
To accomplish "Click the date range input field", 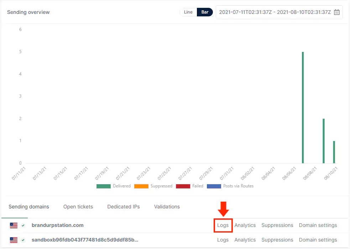I will 279,12.
